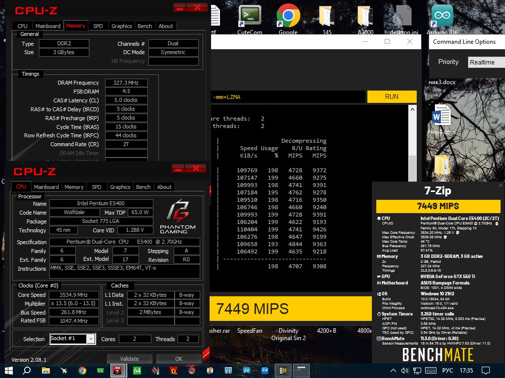This screenshot has width=505, height=378.
Task: Open the touch keyboard tray icon
Action: 431,371
